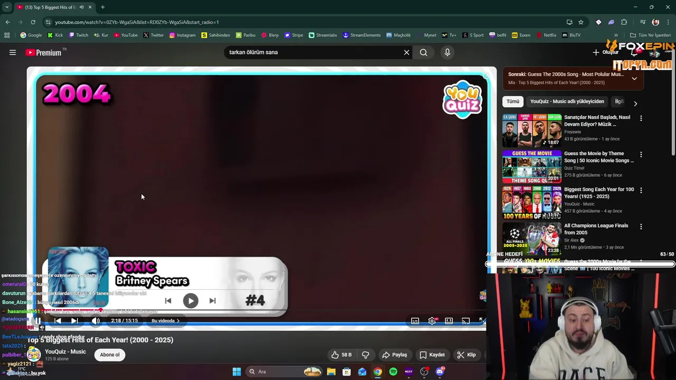Open the Kick bookmark
The width and height of the screenshot is (676, 380).
click(x=55, y=35)
